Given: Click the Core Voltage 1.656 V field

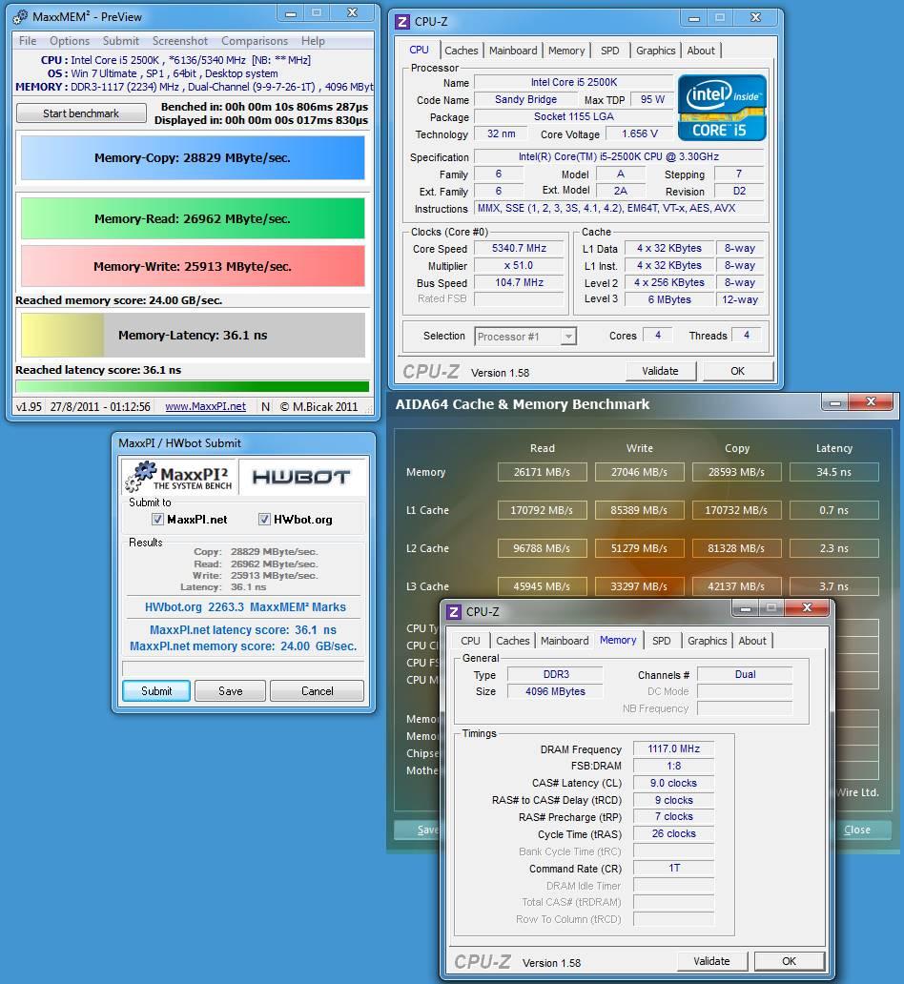Looking at the screenshot, I should [640, 133].
